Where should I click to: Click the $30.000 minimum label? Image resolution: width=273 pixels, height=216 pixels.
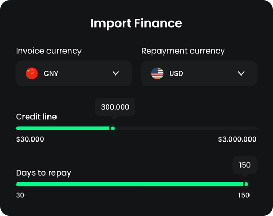pos(30,139)
